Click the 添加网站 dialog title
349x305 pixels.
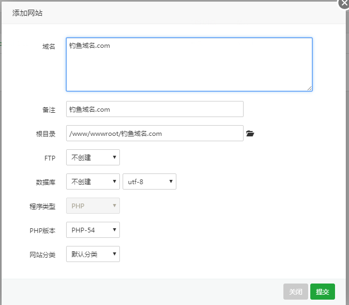pos(27,13)
